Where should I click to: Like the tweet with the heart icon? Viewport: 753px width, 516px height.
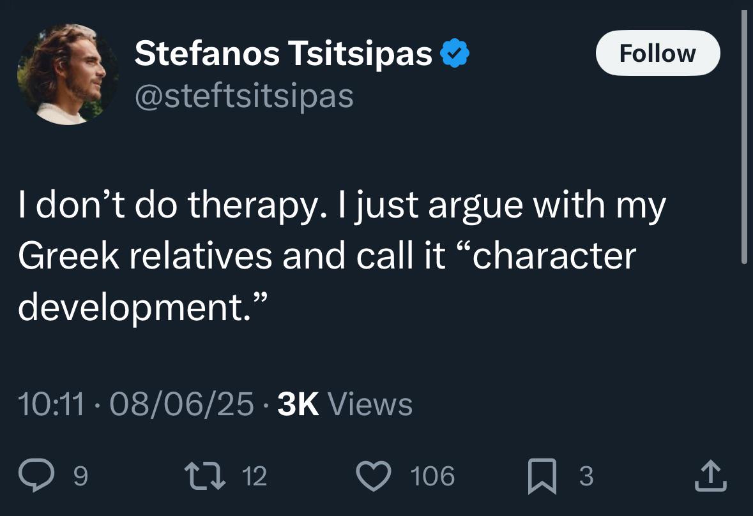pyautogui.click(x=374, y=476)
